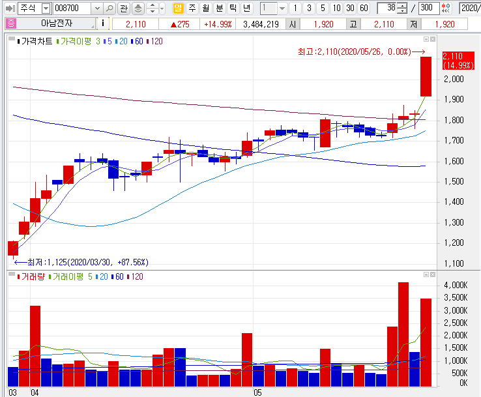
Task: Click the round icon next to 관
Action: (138, 8)
